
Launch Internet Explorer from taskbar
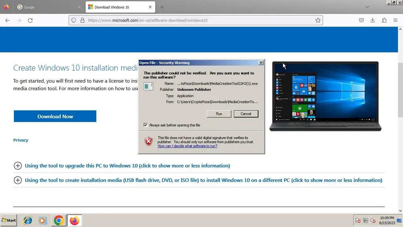point(28,220)
